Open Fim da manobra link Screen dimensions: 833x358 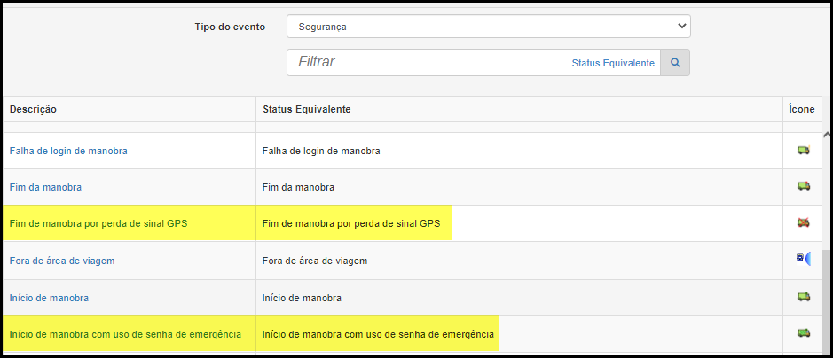point(45,187)
